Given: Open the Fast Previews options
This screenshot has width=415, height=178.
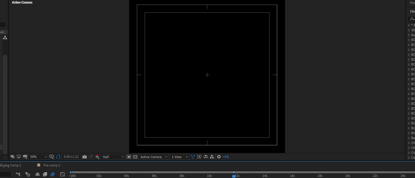Looking at the screenshot, I should (x=200, y=157).
